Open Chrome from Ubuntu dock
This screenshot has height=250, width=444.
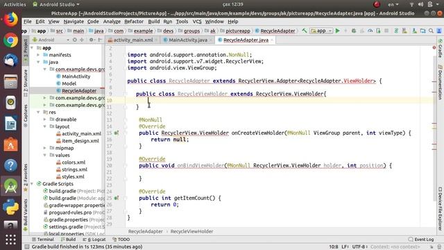11,40
